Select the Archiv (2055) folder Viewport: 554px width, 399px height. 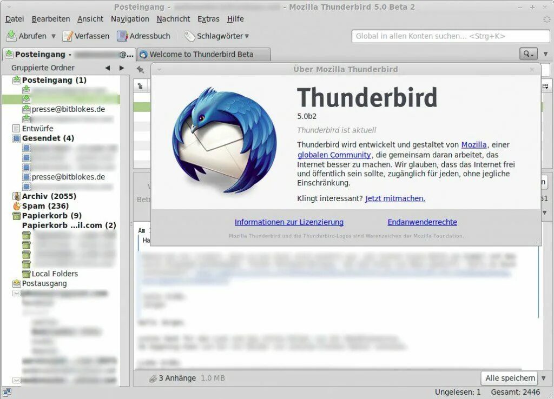tap(49, 196)
